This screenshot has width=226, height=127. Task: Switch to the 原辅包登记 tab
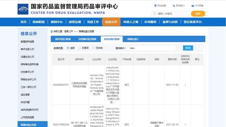pyautogui.click(x=133, y=39)
